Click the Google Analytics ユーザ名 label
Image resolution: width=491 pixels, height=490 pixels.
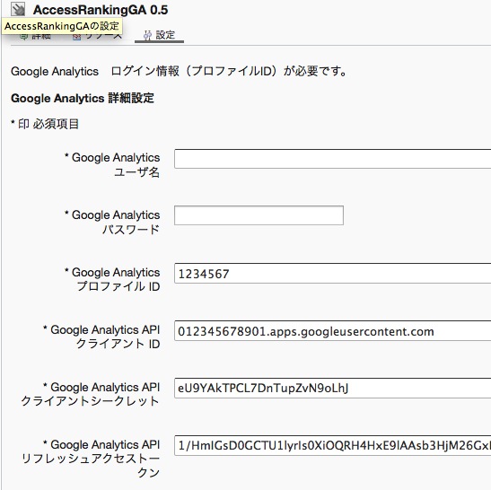click(x=112, y=165)
